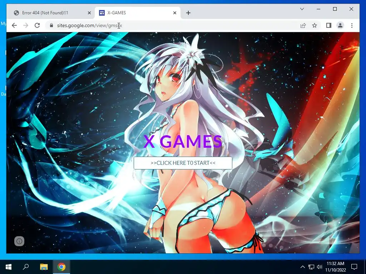Screen dimensions: 366x274
Task: Click the Chrome taskbar icon
Action: coord(61,267)
